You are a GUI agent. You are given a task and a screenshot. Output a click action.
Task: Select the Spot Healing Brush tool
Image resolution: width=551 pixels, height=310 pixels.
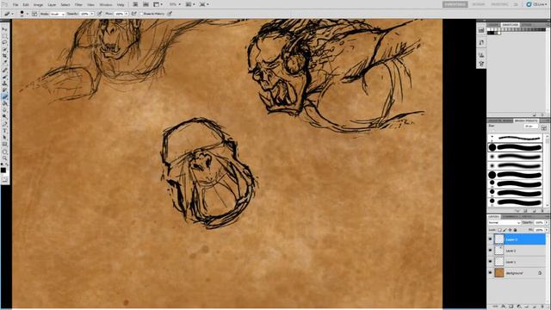click(5, 70)
